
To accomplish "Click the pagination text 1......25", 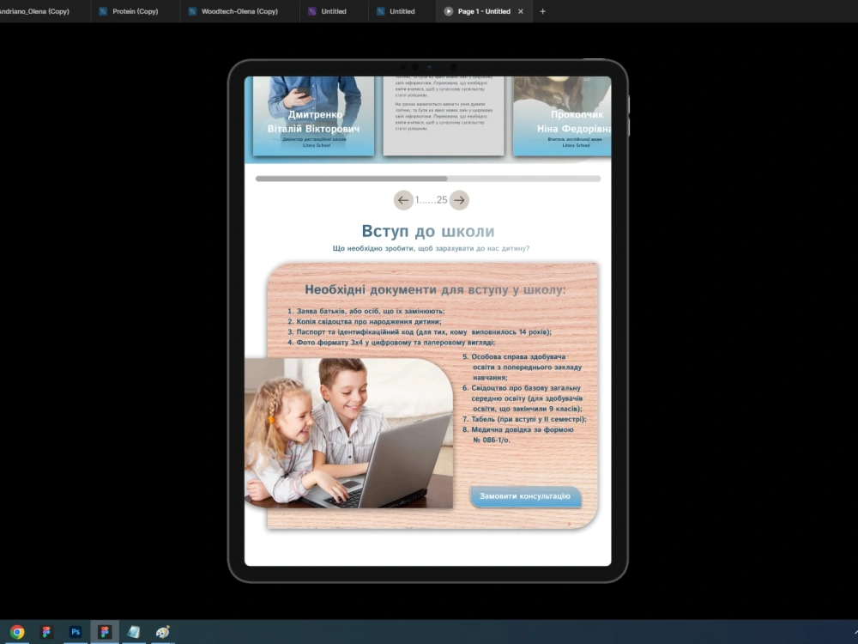I will tap(432, 200).
